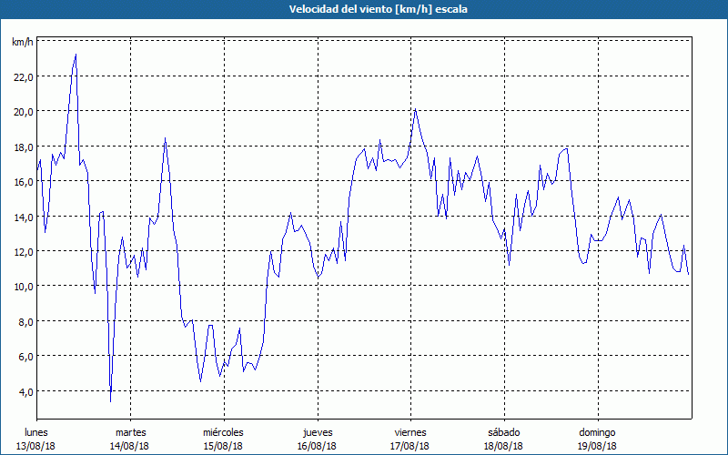Click the 'martes' day label
The width and height of the screenshot is (728, 455).
[x=131, y=432]
